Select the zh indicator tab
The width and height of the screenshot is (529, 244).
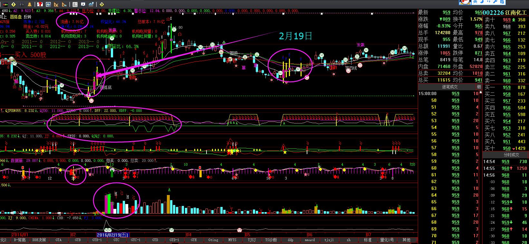[x=348, y=240]
